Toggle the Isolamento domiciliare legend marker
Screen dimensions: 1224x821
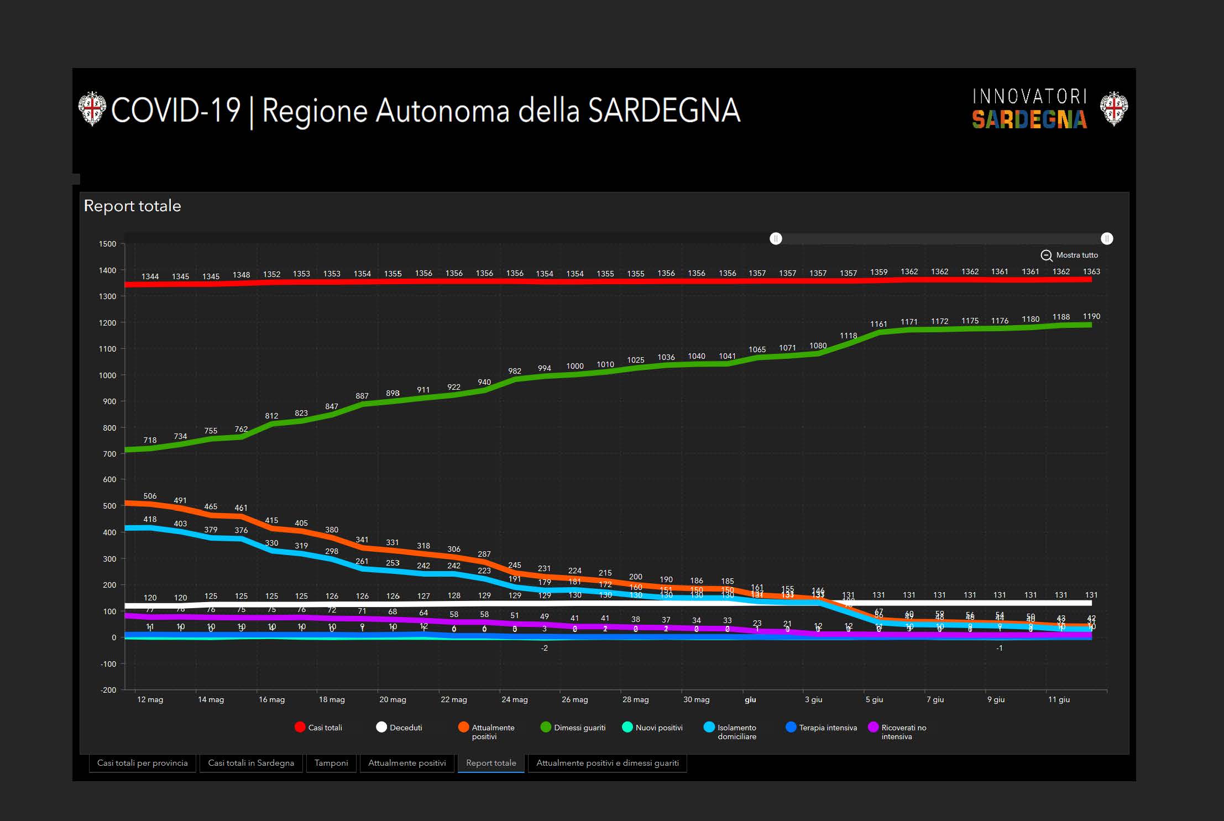click(709, 727)
